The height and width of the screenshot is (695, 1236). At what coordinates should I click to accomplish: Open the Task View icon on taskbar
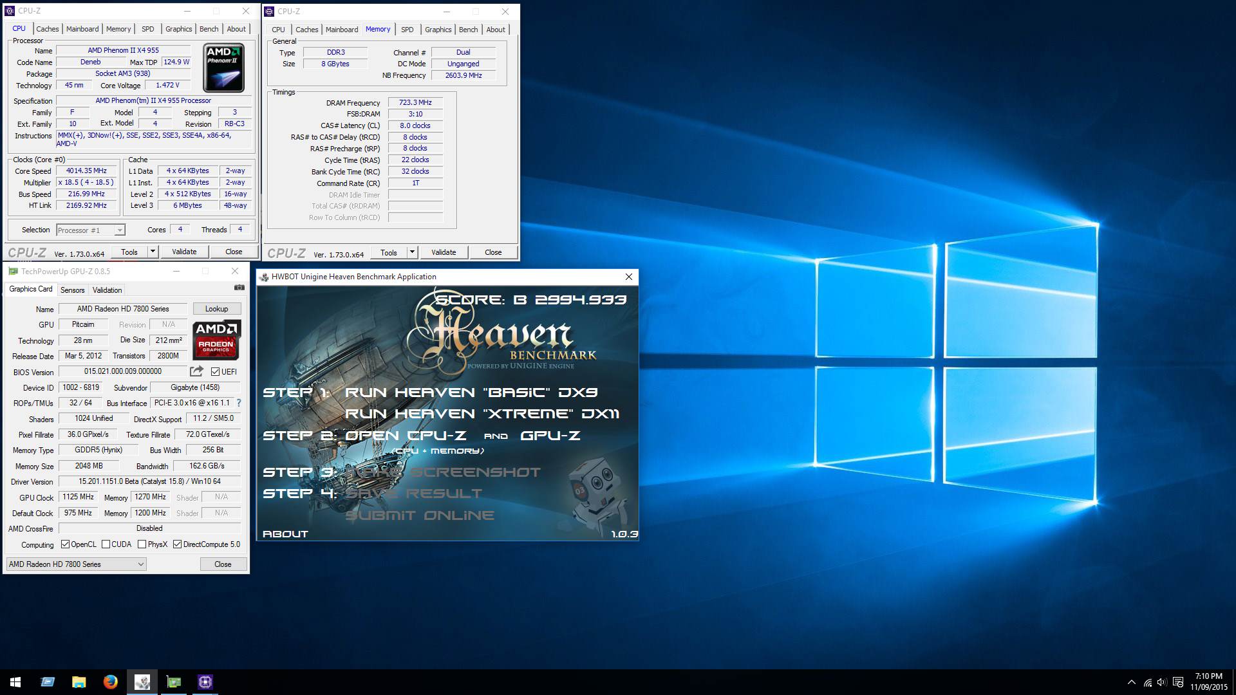48,682
